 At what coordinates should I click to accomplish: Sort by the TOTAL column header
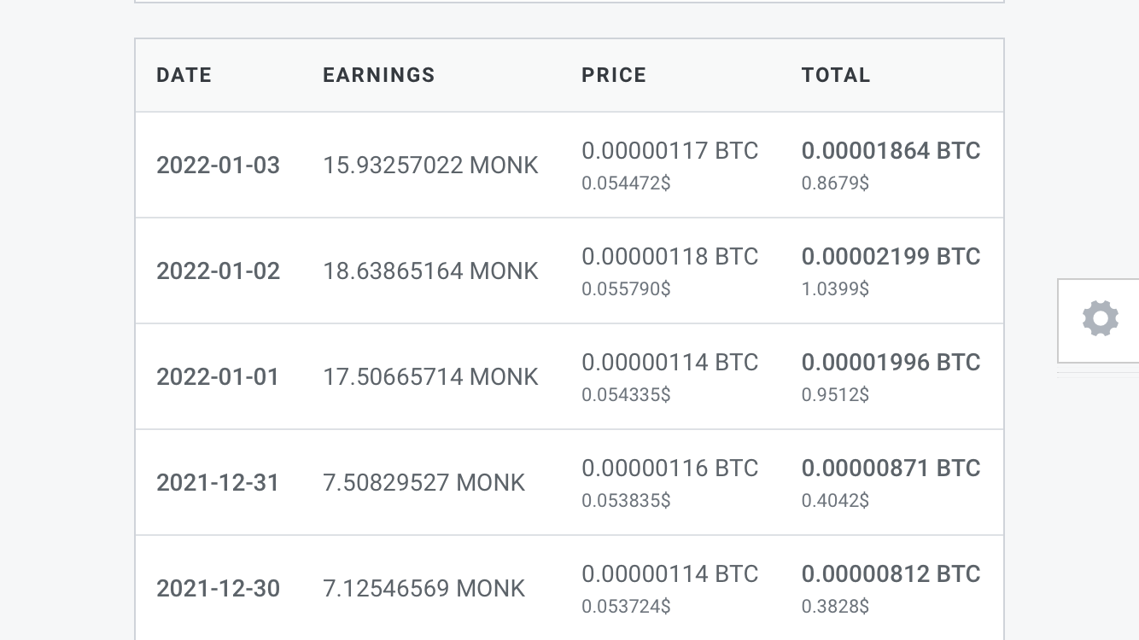pyautogui.click(x=836, y=75)
